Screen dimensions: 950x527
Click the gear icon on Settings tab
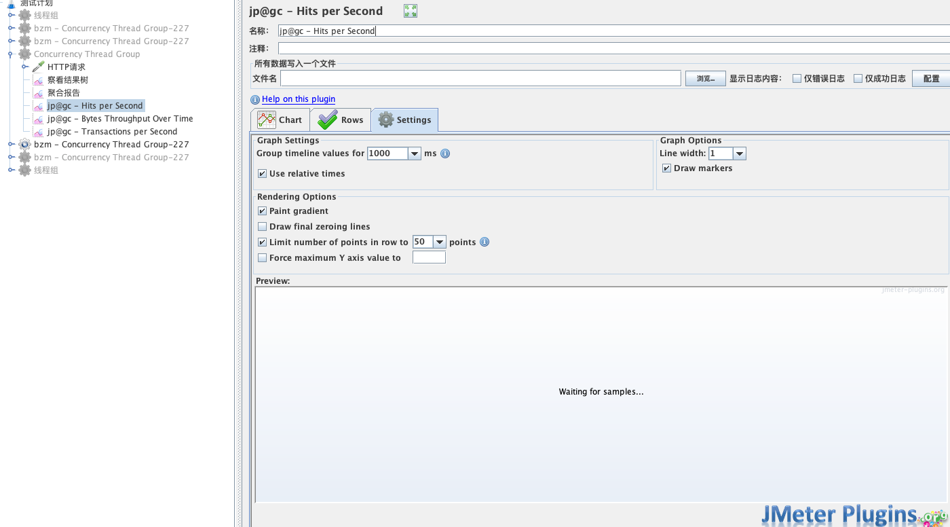(386, 120)
